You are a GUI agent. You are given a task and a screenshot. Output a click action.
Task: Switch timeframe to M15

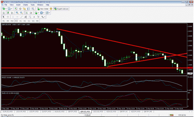pos(12,21)
